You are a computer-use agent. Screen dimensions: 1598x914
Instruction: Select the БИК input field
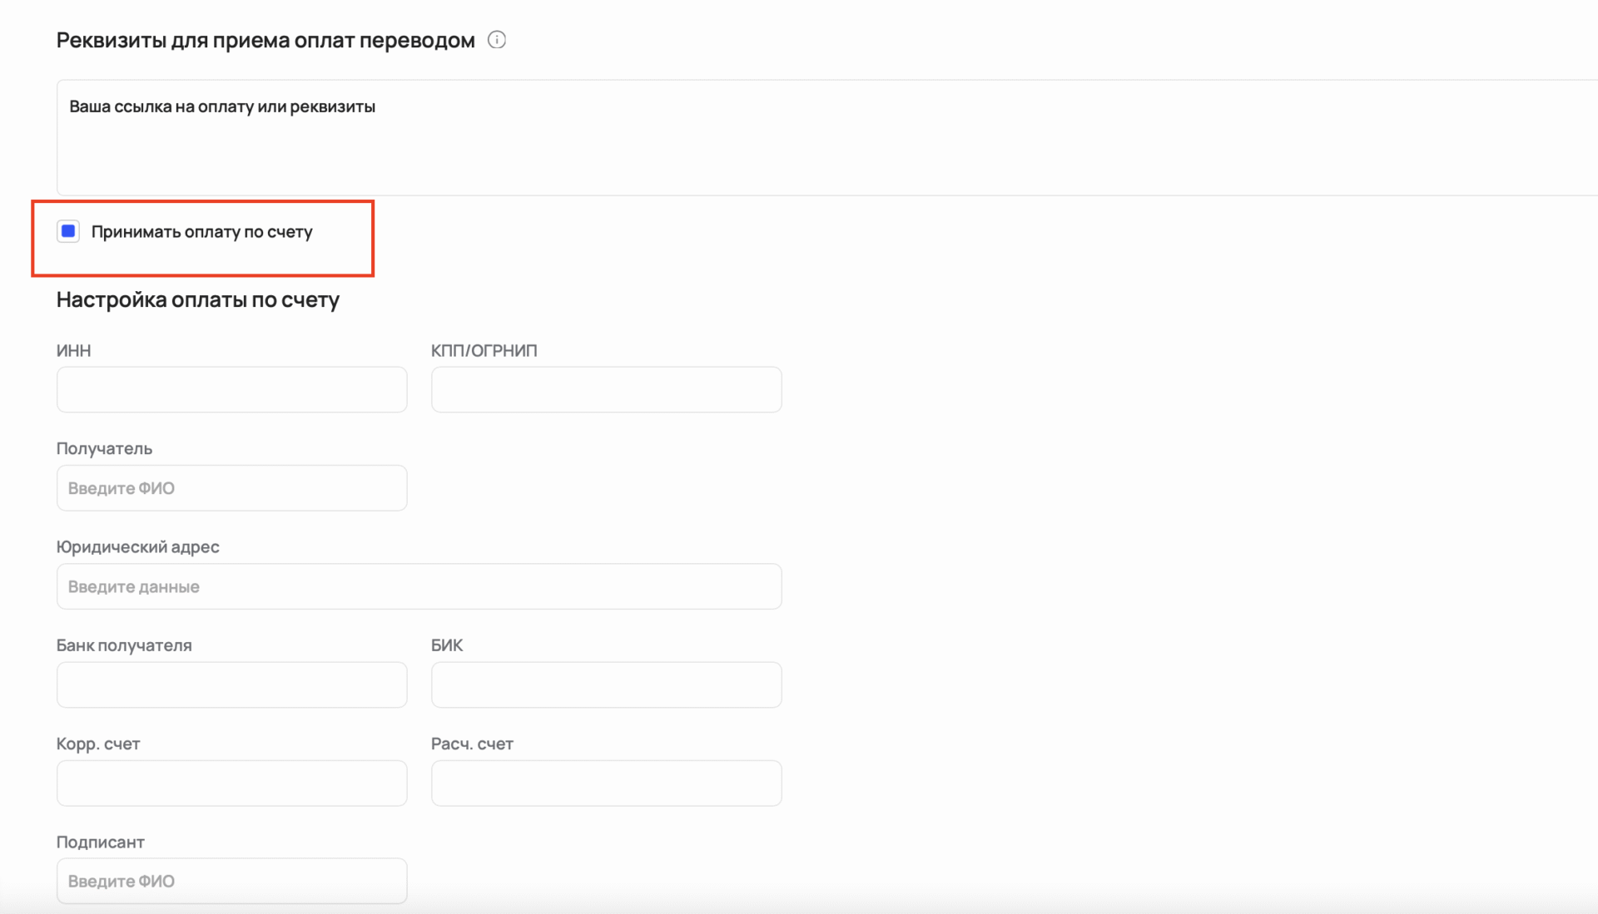coord(606,684)
